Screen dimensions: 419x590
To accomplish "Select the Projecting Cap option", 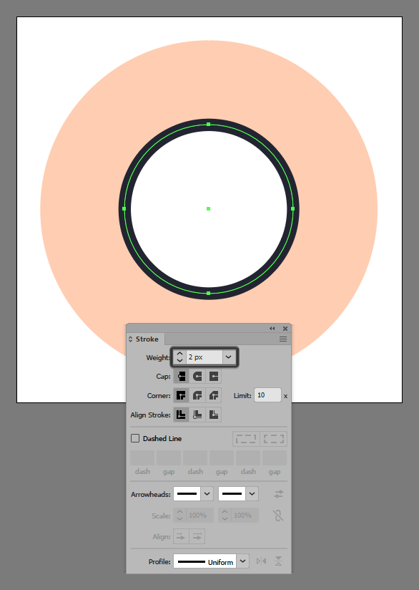I will [x=214, y=377].
